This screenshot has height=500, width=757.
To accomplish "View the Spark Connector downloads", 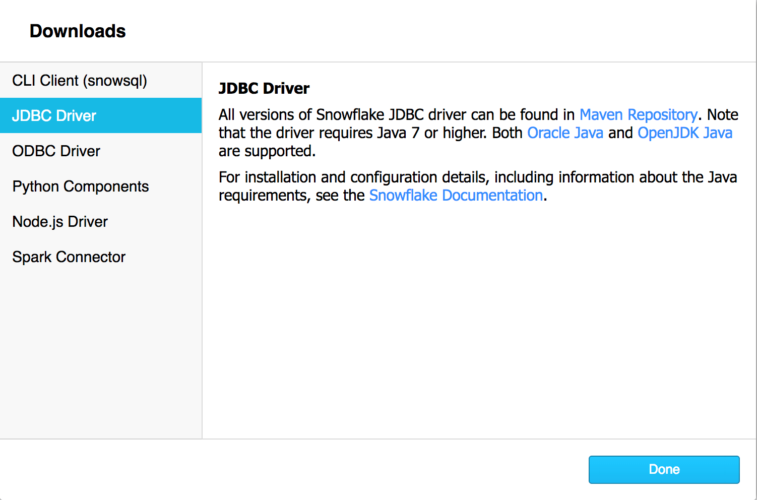I will pos(69,257).
